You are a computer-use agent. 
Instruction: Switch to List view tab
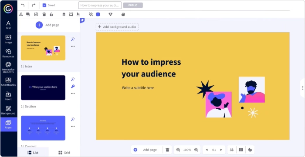tap(33, 153)
